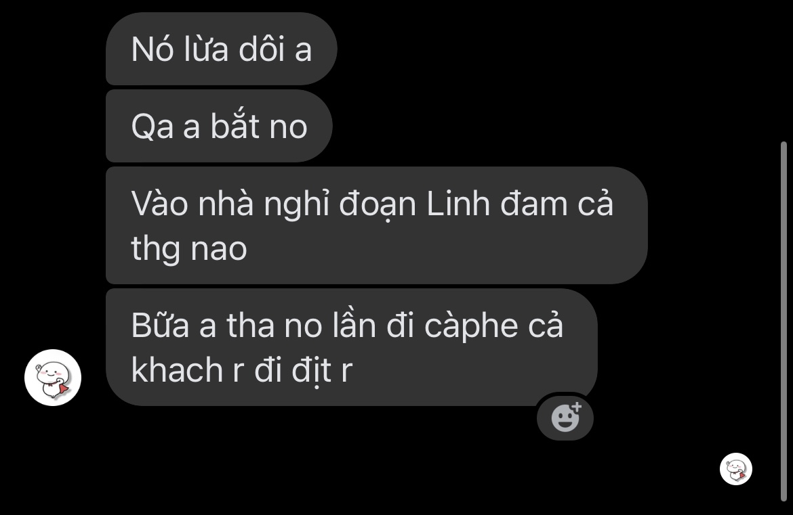Click the scrollbar track above the thumb

pos(784,70)
